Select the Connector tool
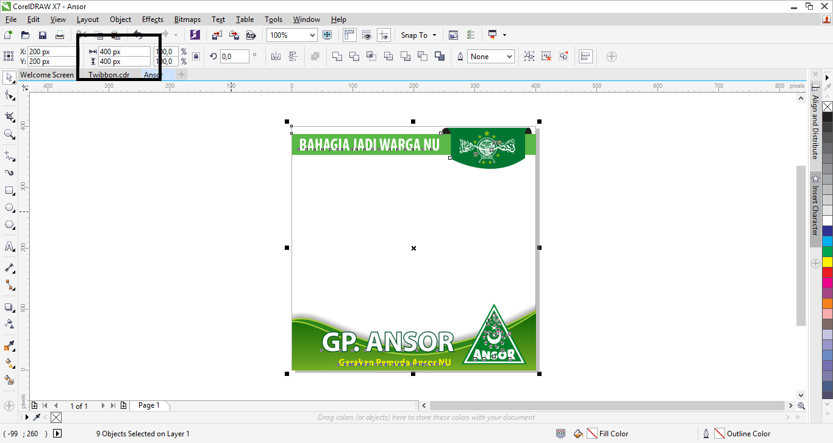 pyautogui.click(x=9, y=285)
